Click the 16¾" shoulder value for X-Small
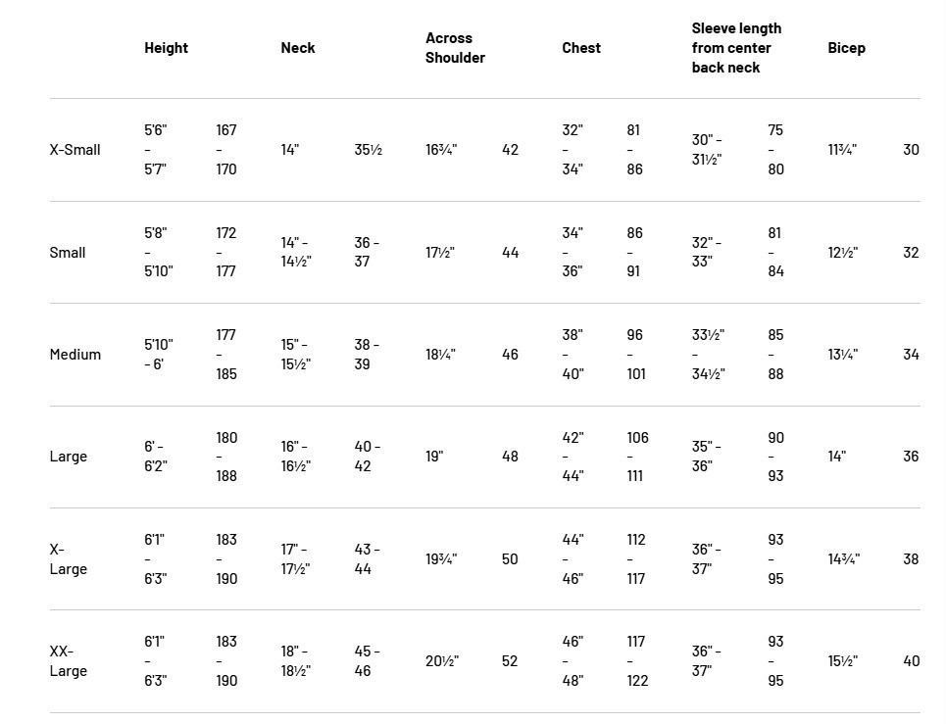The height and width of the screenshot is (724, 946). tap(441, 150)
